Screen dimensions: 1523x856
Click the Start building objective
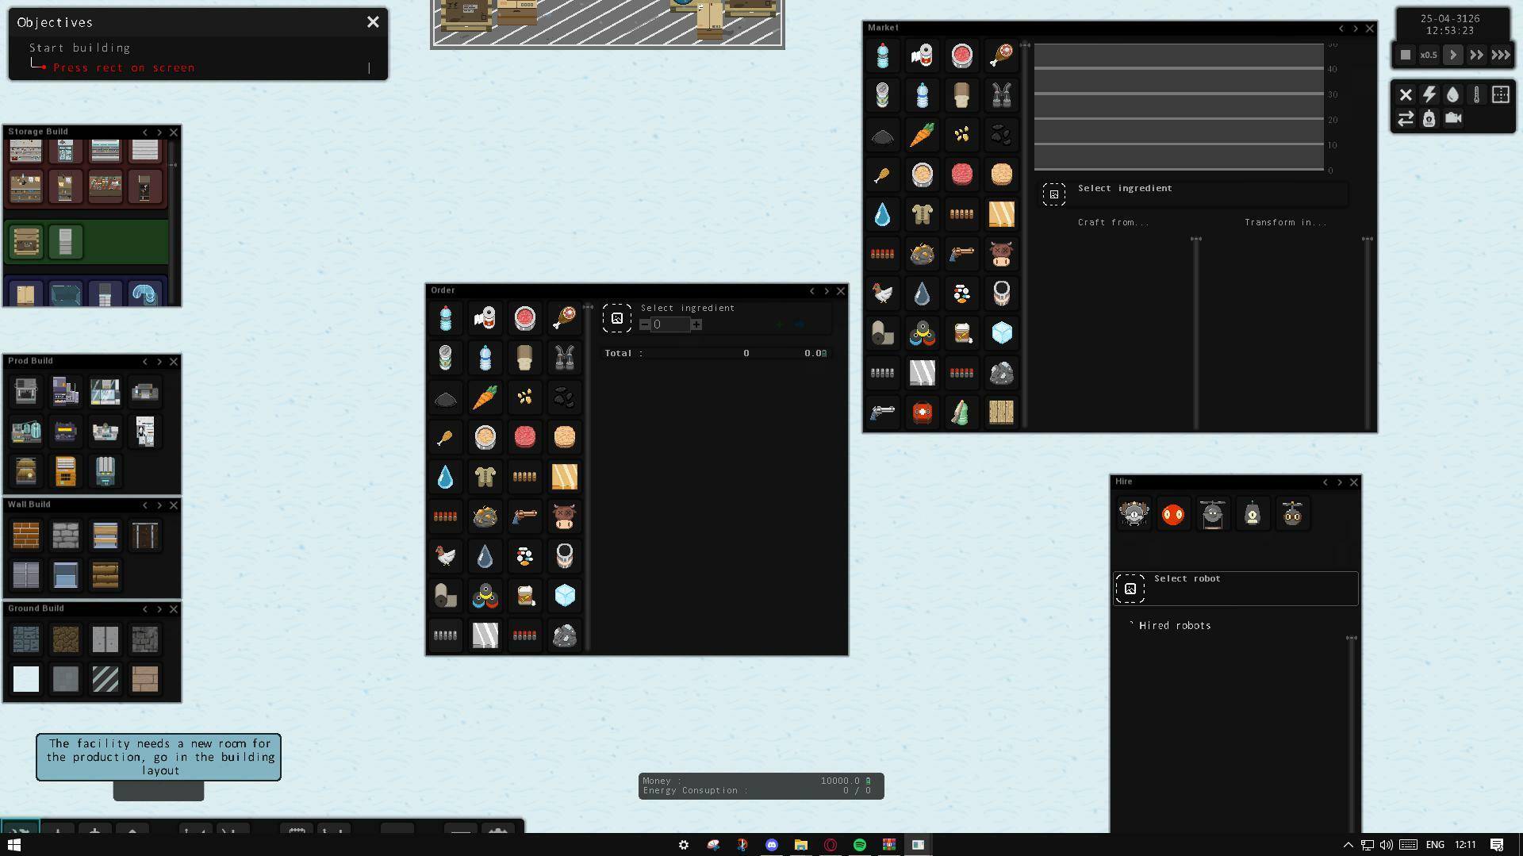pos(80,48)
